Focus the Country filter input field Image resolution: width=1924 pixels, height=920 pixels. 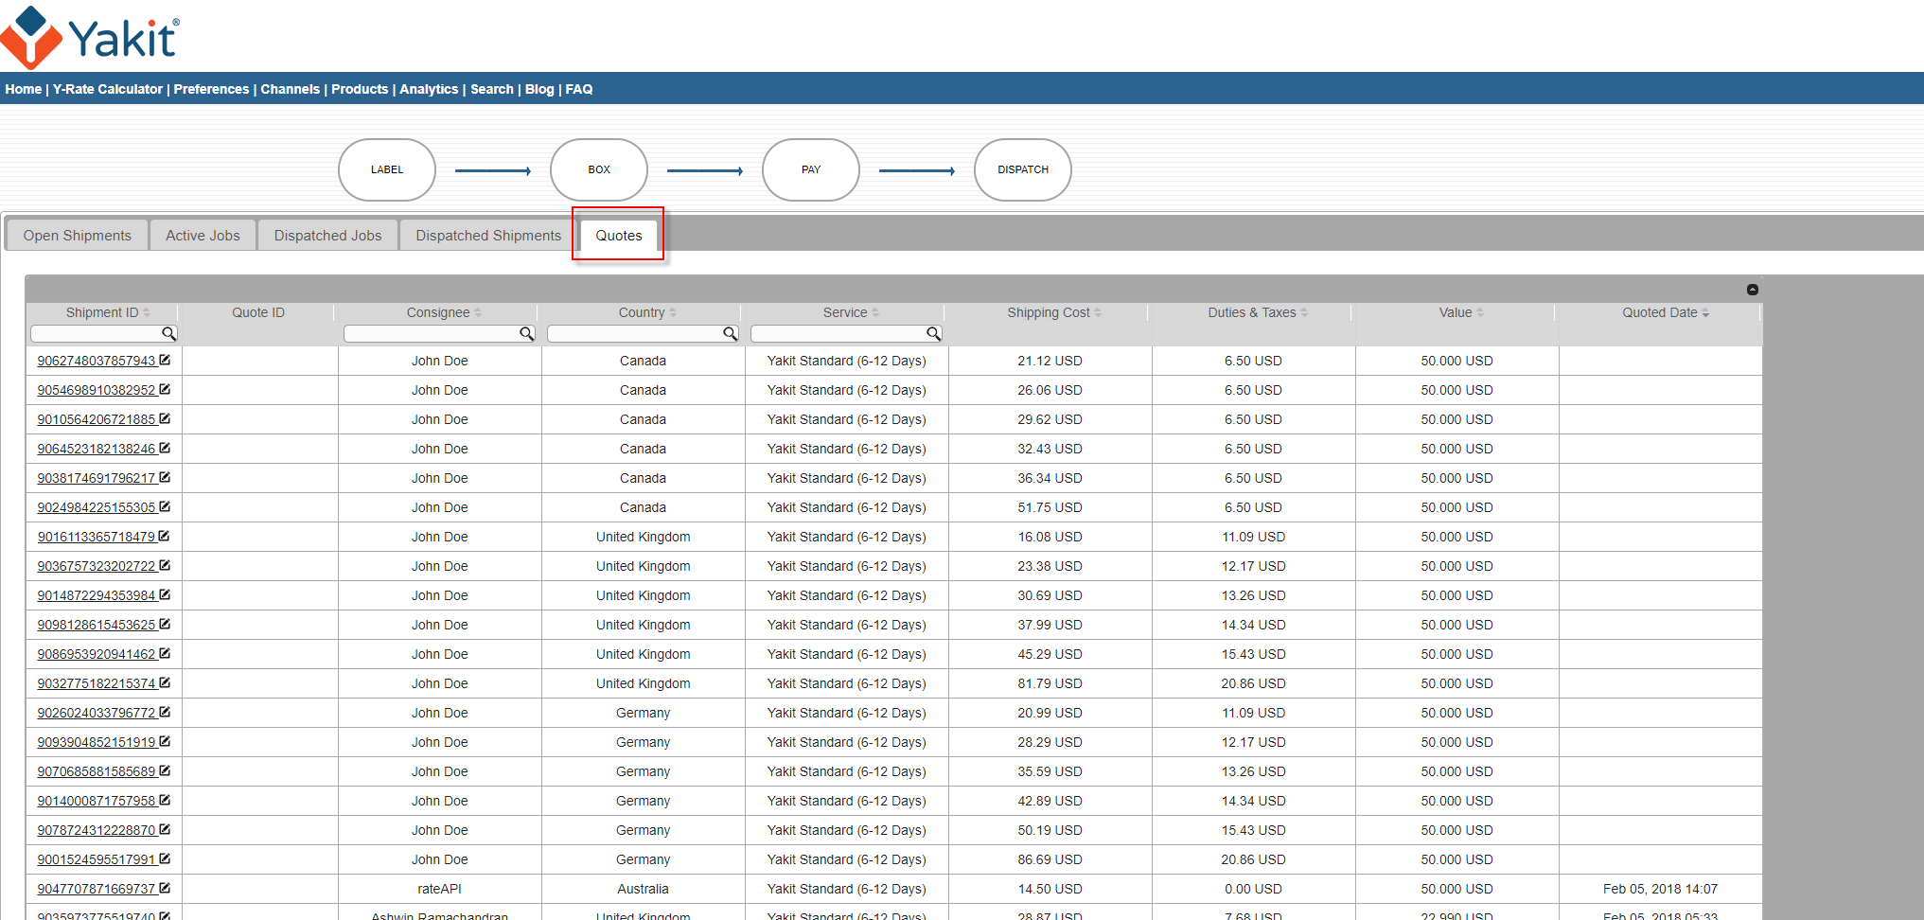coord(634,333)
